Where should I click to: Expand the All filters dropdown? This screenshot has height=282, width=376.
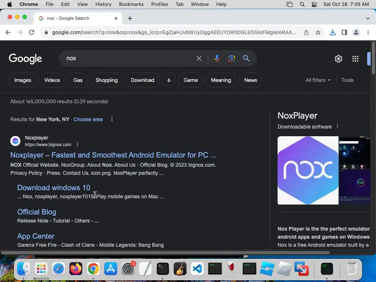(x=318, y=80)
